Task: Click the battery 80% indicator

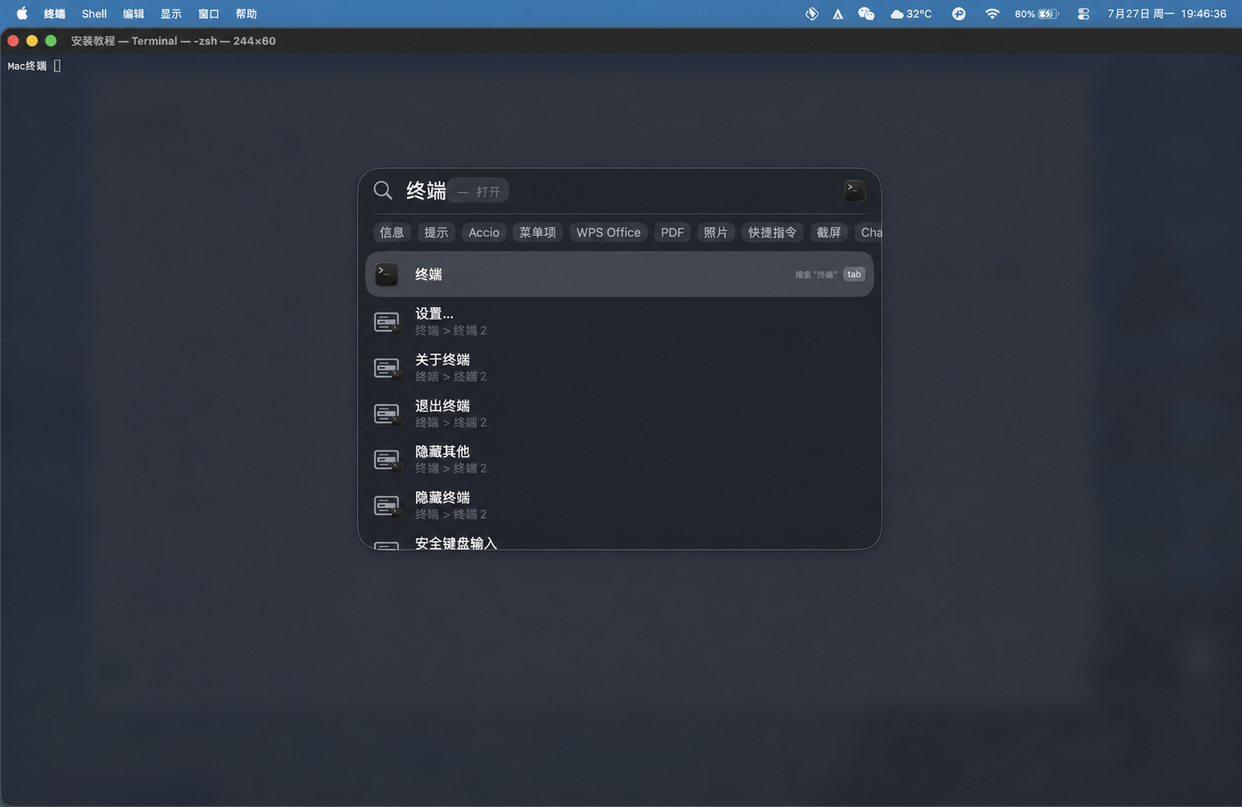Action: (x=1036, y=14)
